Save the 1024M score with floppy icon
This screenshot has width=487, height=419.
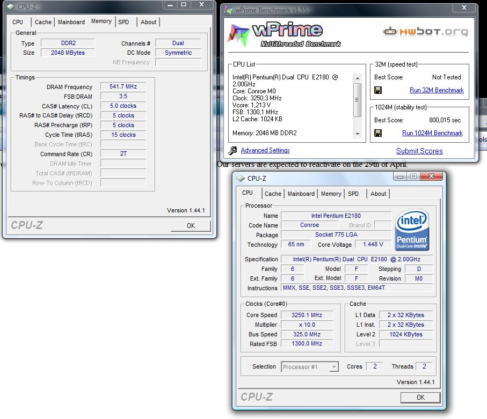[x=378, y=133]
